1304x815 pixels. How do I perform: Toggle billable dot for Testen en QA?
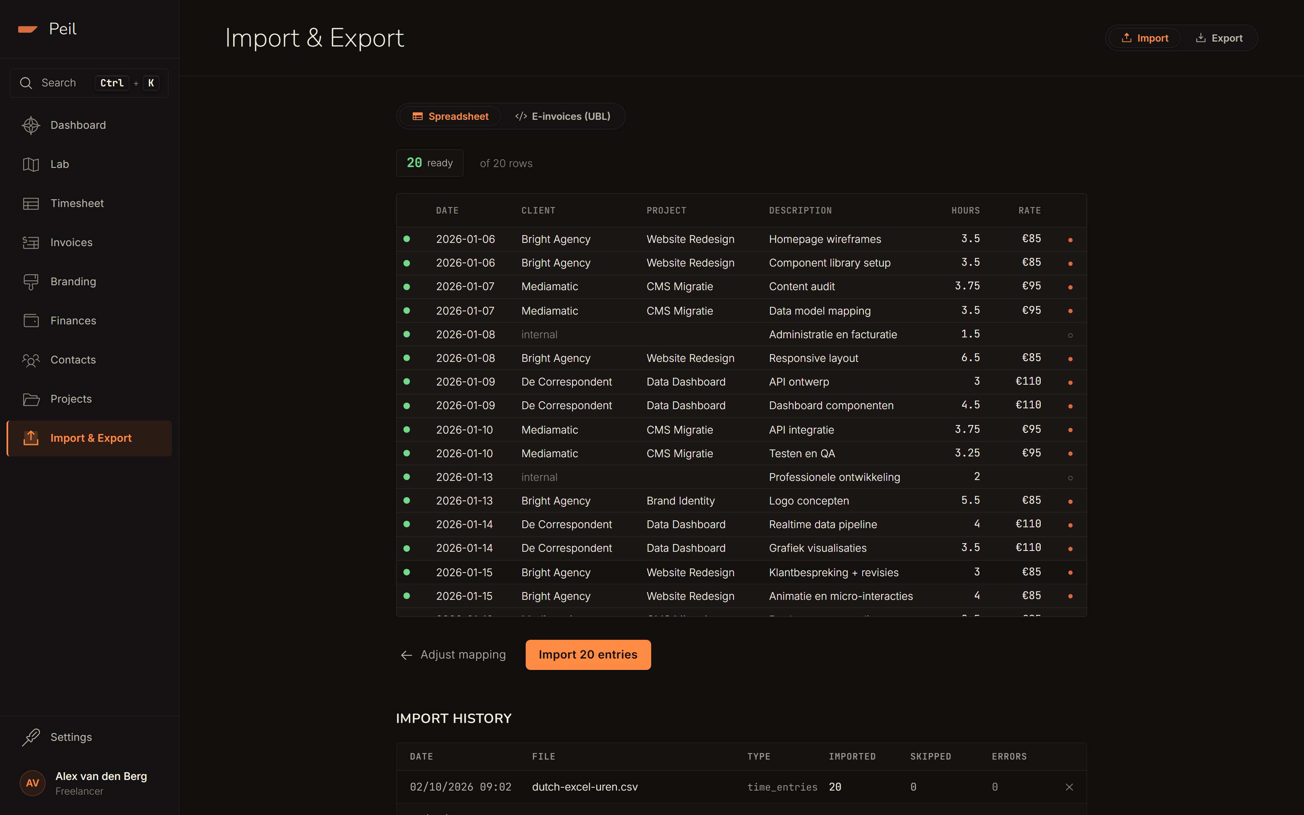[x=1070, y=454]
